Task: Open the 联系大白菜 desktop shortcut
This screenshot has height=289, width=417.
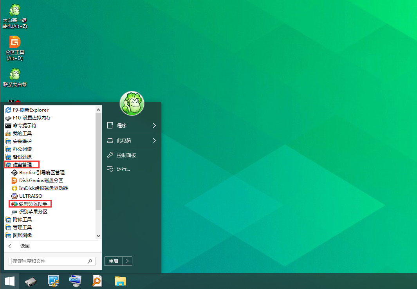Action: (14, 78)
